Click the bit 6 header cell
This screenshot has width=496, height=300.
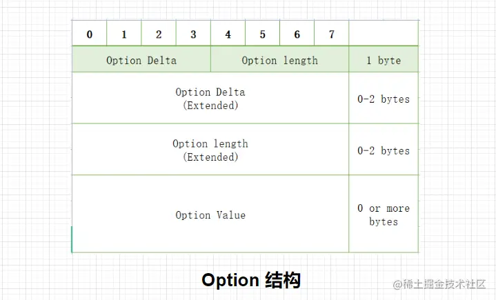[297, 33]
